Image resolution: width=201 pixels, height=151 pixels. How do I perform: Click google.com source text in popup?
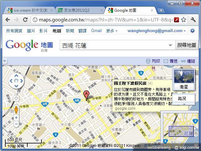tap(125, 109)
